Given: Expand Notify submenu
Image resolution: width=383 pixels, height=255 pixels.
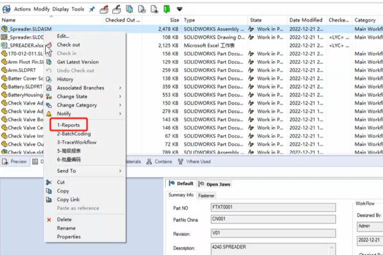Looking at the screenshot, I should pos(85,114).
